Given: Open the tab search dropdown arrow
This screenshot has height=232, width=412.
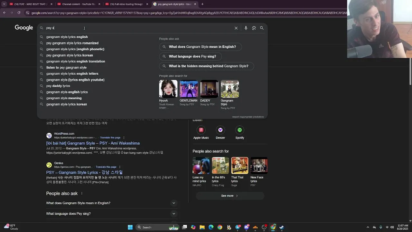Looking at the screenshot, I should (x=4, y=4).
